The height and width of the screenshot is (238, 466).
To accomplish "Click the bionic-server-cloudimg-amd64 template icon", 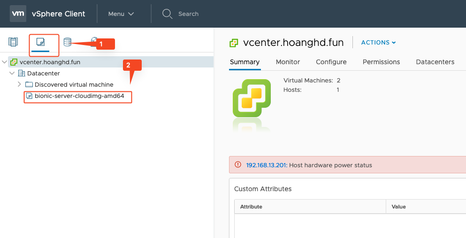I will tap(29, 96).
